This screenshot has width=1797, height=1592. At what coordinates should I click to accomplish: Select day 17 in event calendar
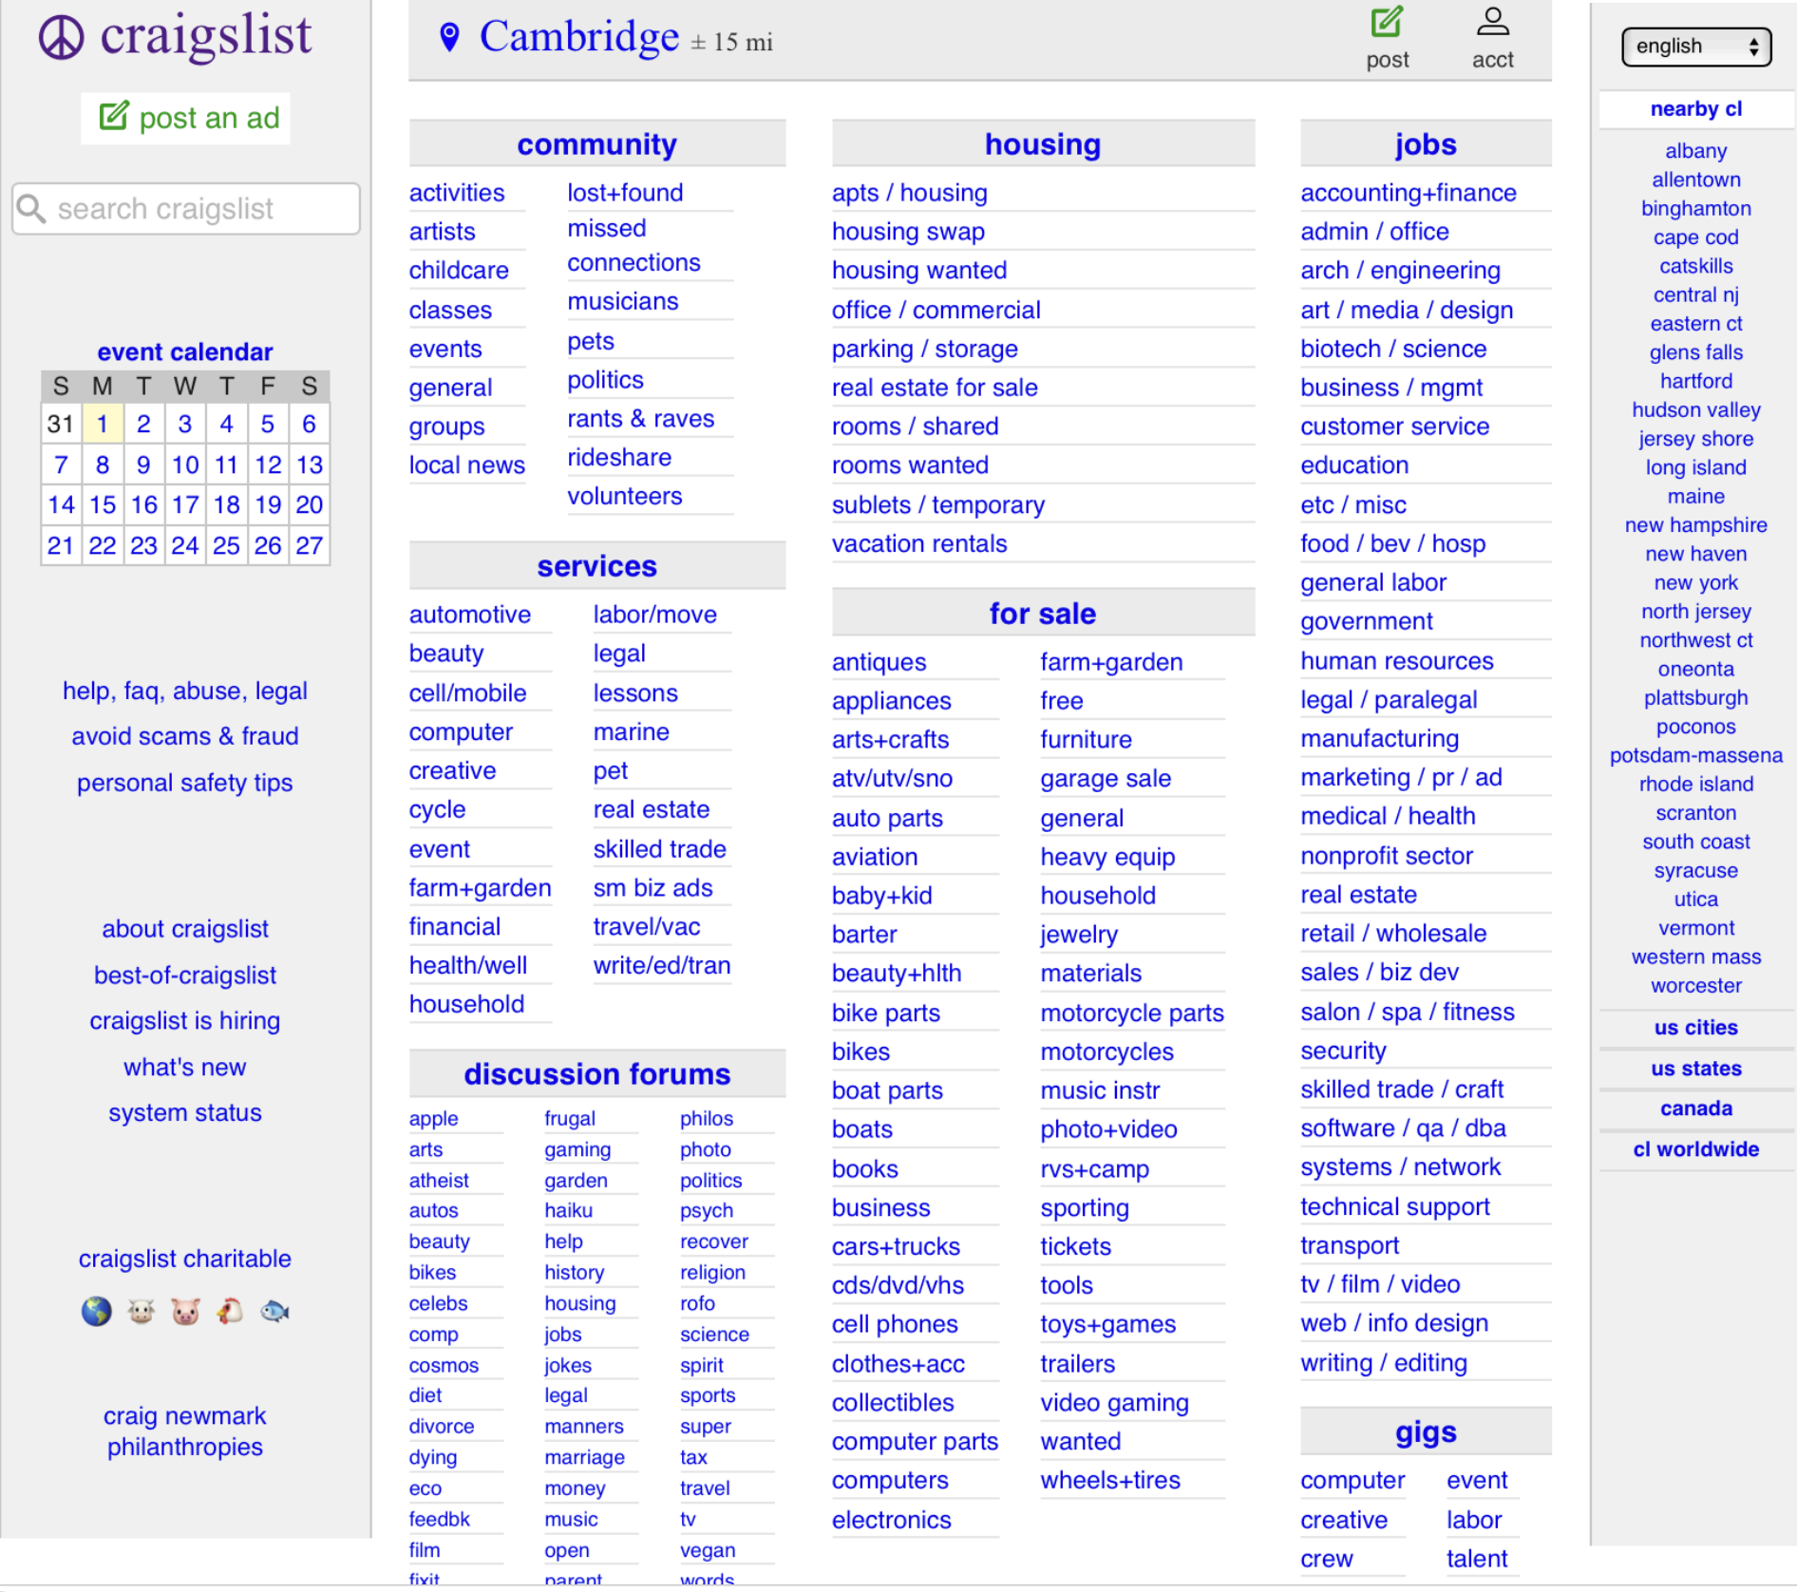pos(185,505)
